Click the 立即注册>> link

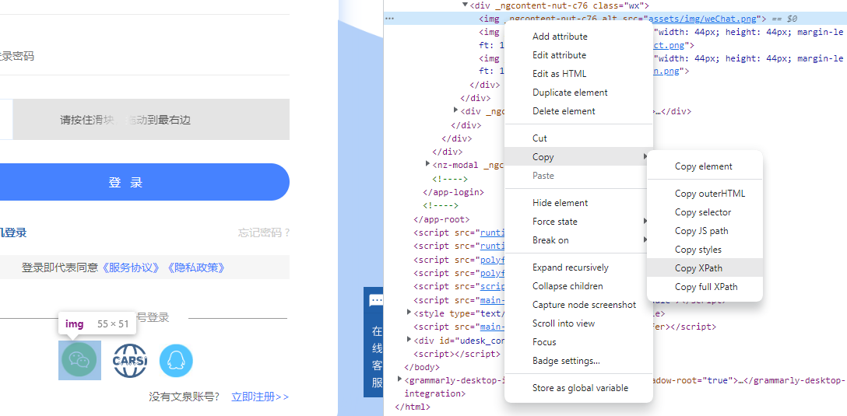click(260, 397)
